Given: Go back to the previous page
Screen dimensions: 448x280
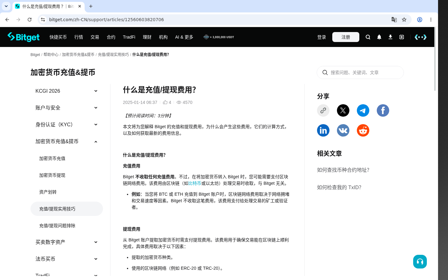Looking at the screenshot, I should 7,20.
